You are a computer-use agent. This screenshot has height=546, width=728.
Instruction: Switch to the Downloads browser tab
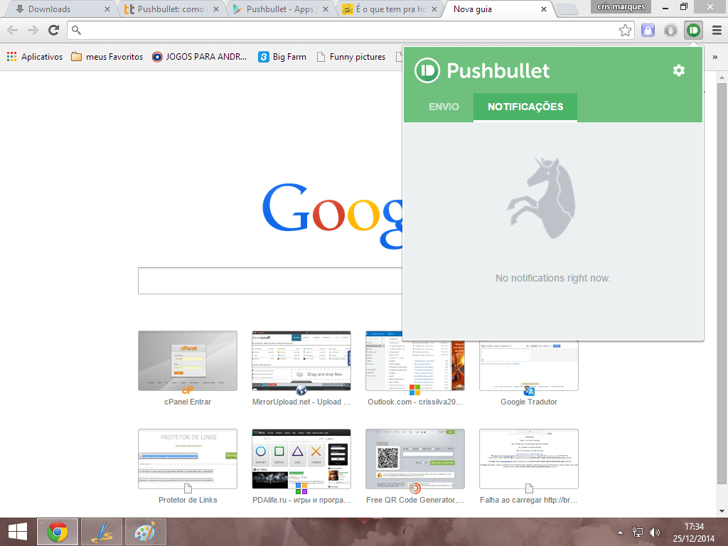tap(60, 9)
